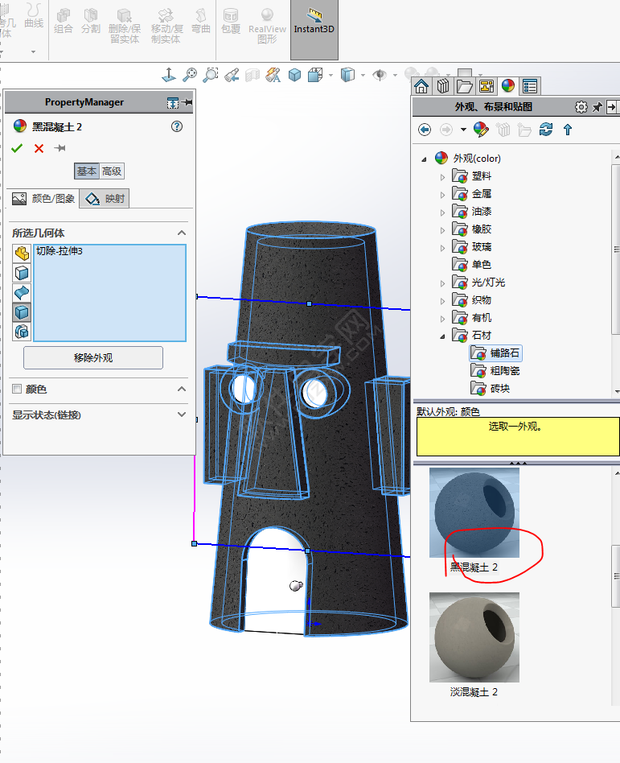Click the blue cube view orientation icon

pyautogui.click(x=294, y=75)
